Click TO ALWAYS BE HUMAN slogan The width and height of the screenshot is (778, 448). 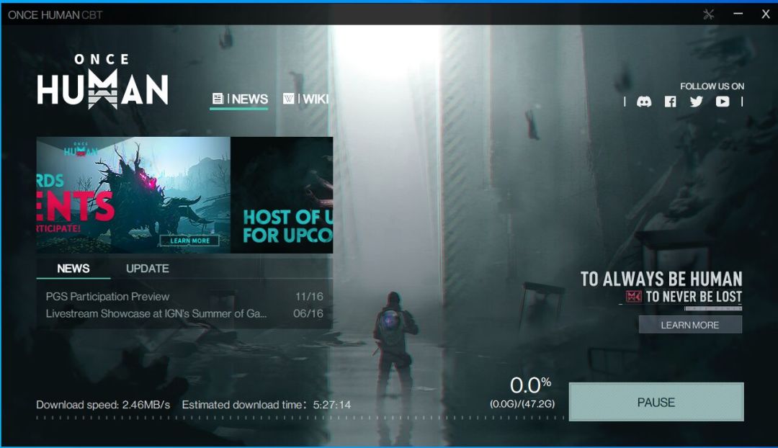(x=661, y=279)
